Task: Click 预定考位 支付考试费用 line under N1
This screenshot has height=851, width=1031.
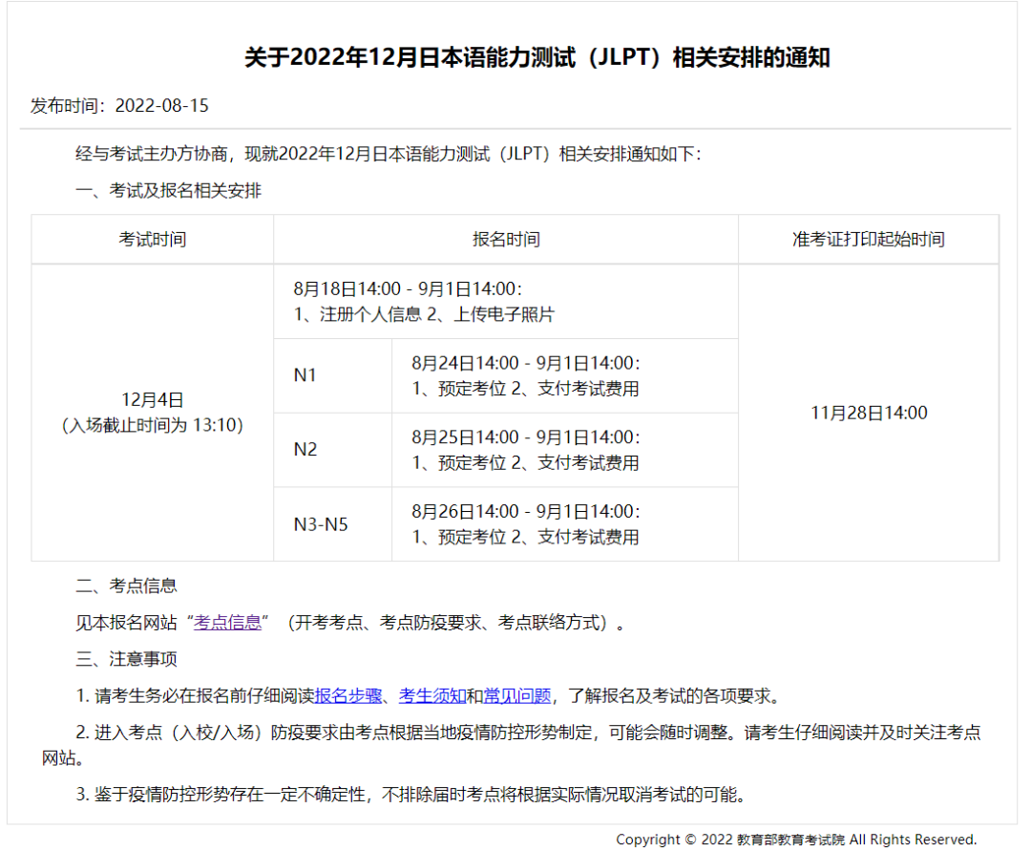Action: pos(525,389)
